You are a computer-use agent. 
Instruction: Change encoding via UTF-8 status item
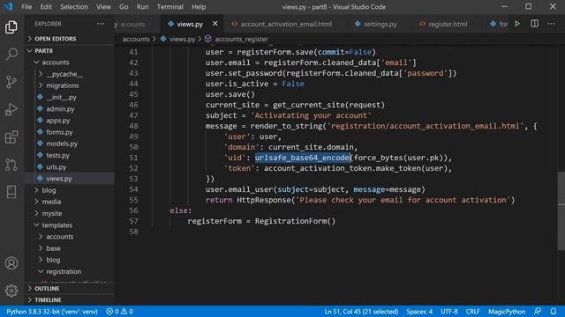coord(449,311)
